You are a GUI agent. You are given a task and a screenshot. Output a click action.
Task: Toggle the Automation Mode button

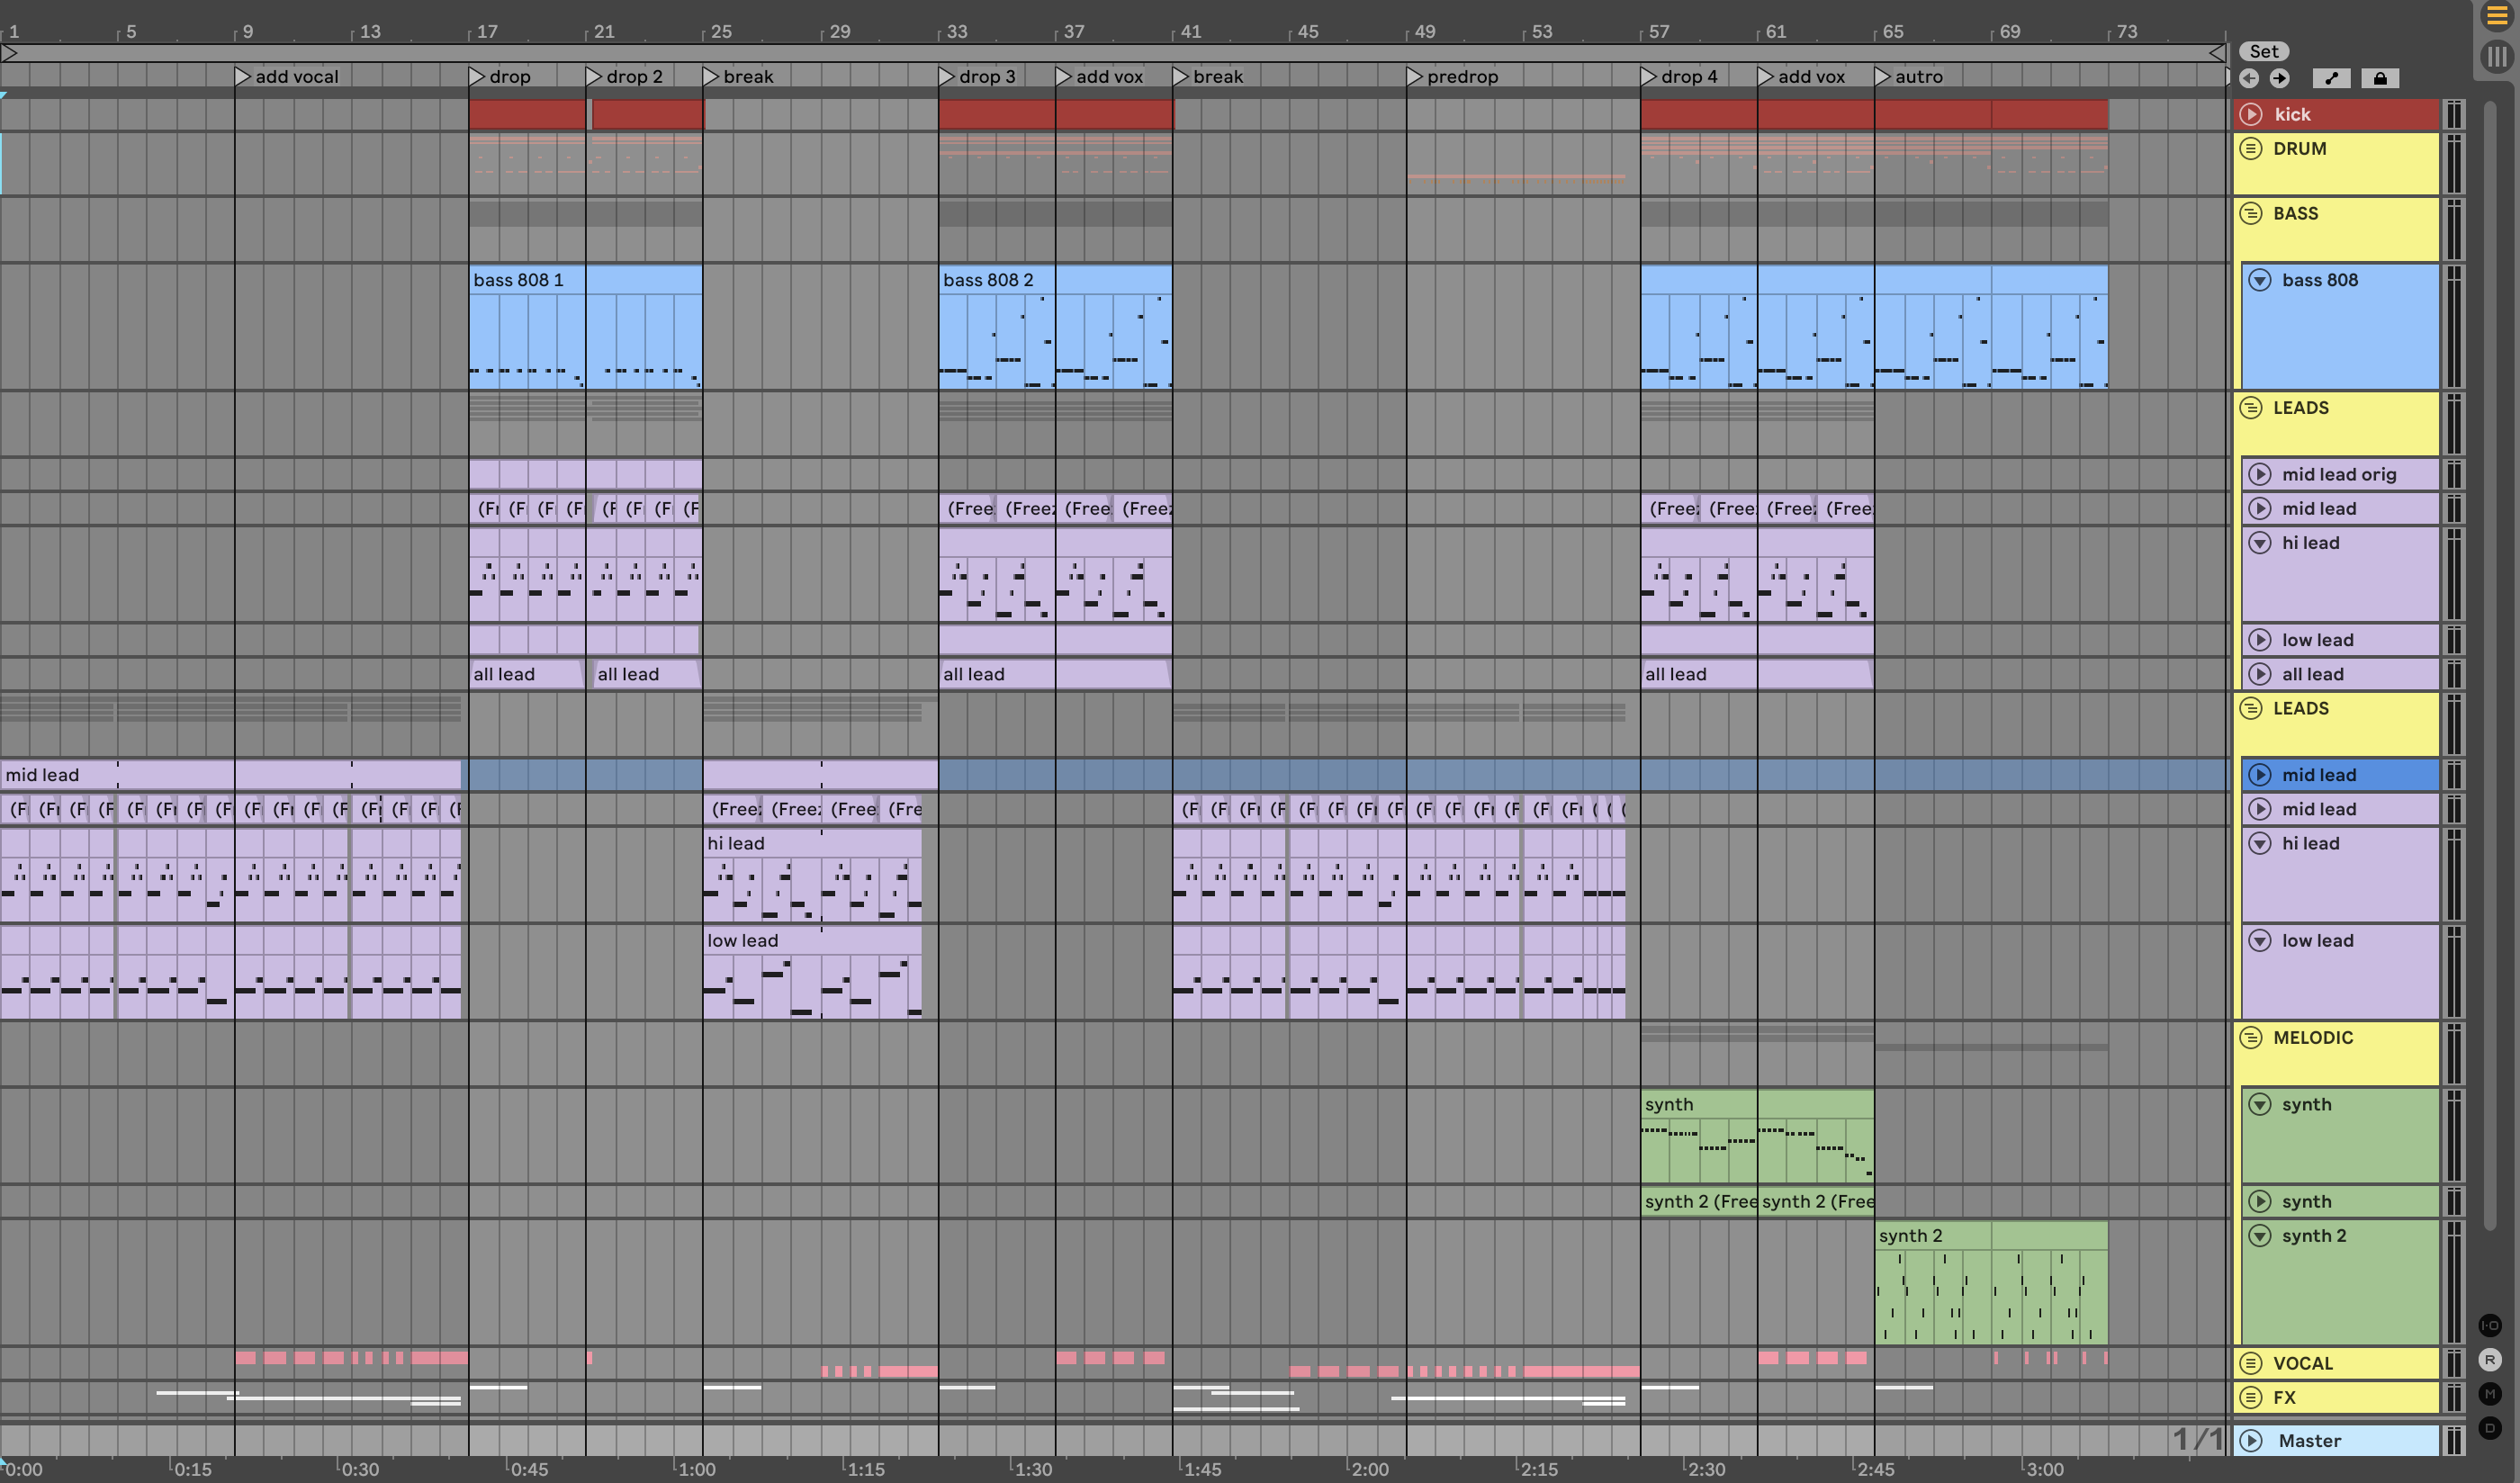[x=2331, y=78]
